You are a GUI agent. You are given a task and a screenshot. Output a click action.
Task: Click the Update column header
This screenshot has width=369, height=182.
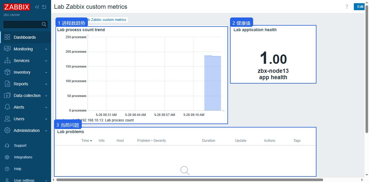click(241, 141)
